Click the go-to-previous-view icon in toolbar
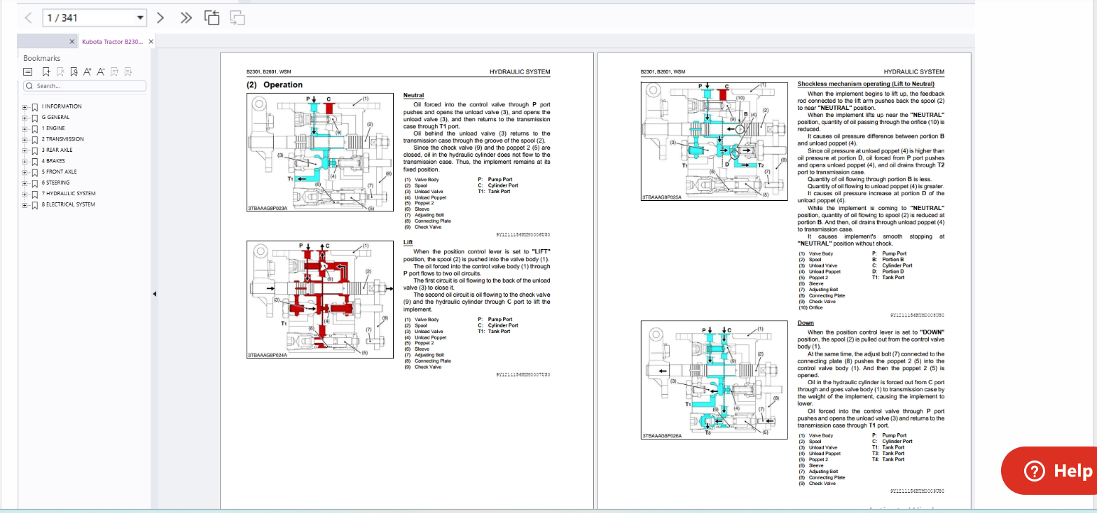Viewport: 1097px width, 513px height. pos(212,17)
